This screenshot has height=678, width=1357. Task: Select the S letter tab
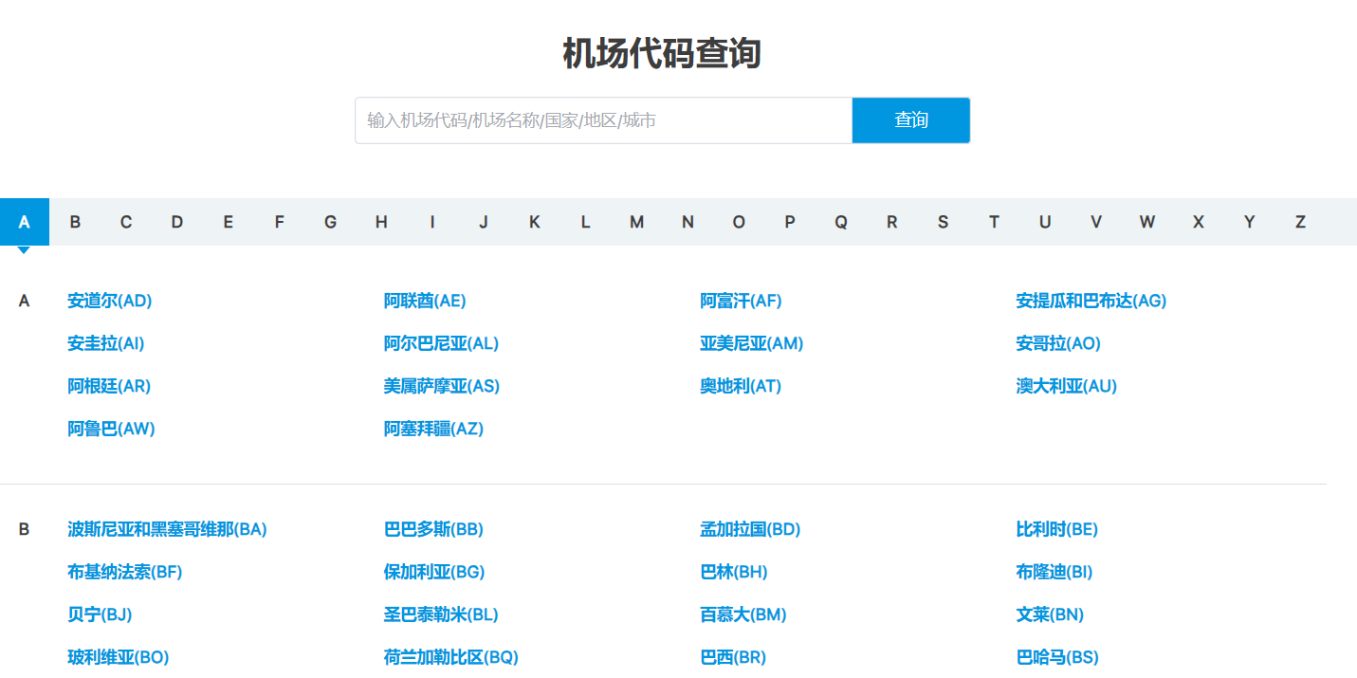click(943, 222)
